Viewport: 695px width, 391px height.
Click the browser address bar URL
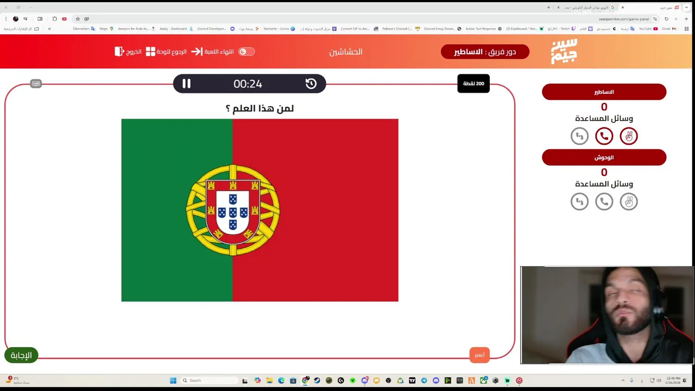[x=623, y=18]
